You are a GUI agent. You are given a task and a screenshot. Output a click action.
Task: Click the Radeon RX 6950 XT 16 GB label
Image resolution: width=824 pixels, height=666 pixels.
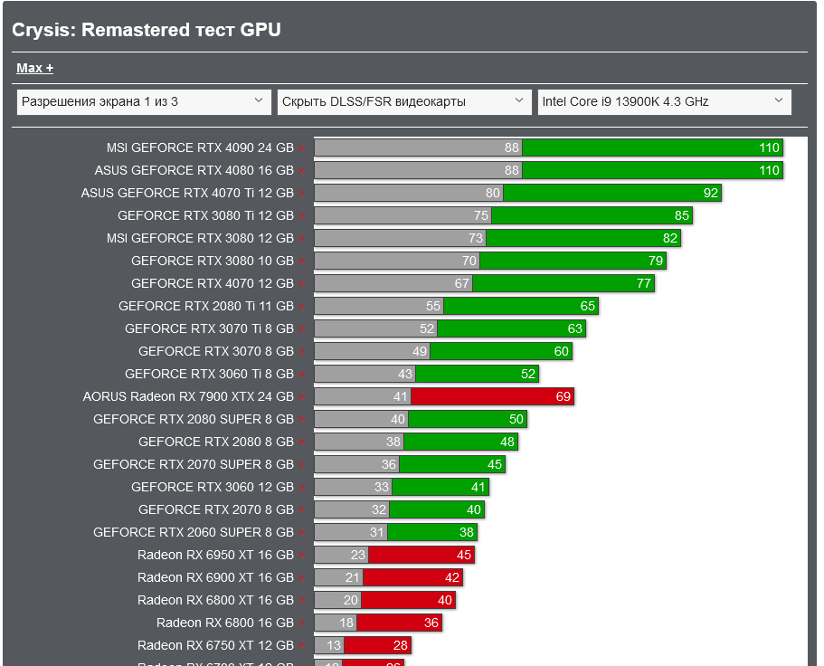point(215,555)
